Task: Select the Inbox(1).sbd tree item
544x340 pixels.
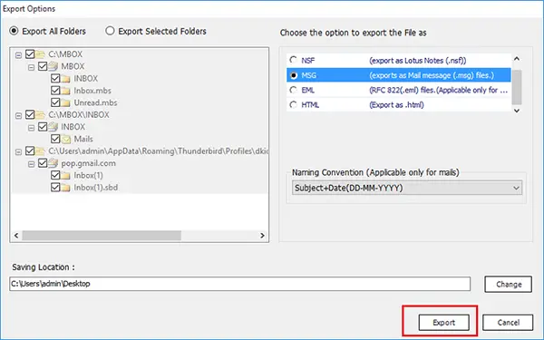Action: (x=96, y=188)
